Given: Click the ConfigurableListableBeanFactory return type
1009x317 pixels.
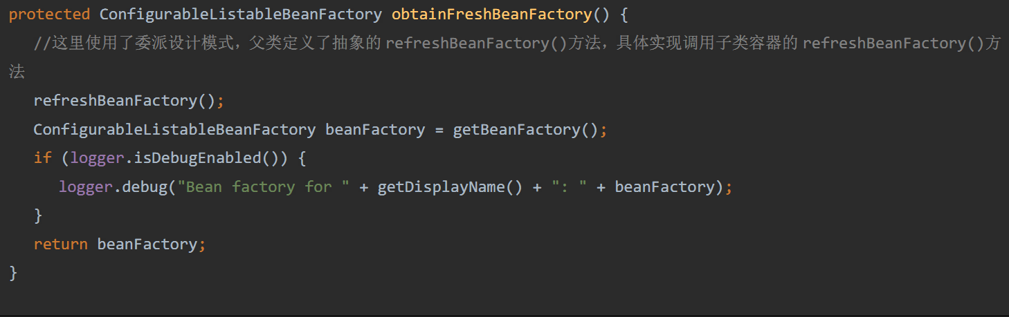Looking at the screenshot, I should (241, 15).
